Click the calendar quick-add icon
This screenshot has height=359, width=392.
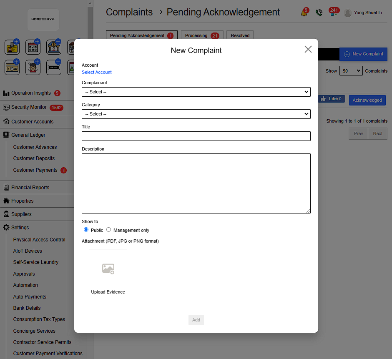33,47
